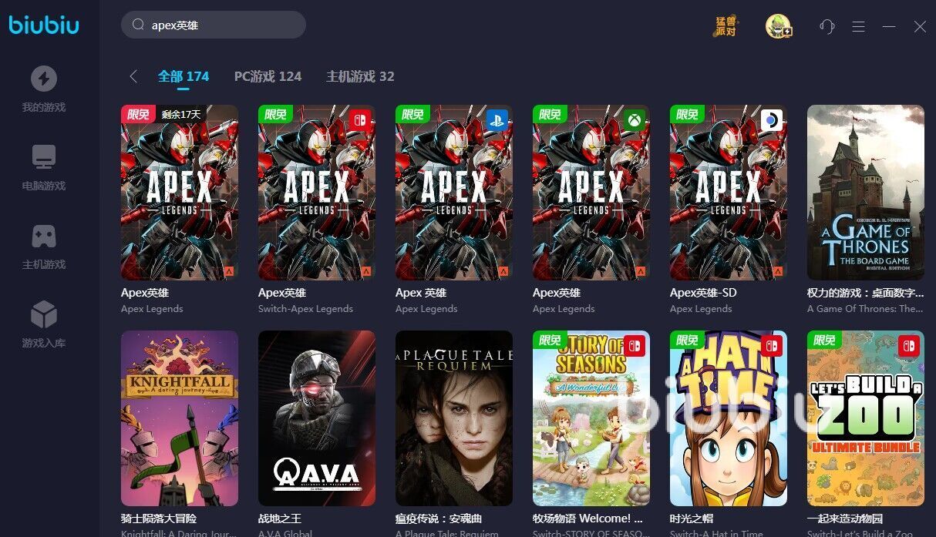Click the Apex英雄-SD title link

tap(703, 293)
